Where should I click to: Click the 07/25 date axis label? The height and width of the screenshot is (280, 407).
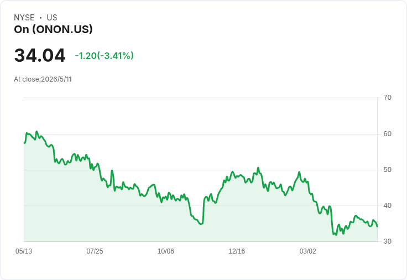(95, 251)
